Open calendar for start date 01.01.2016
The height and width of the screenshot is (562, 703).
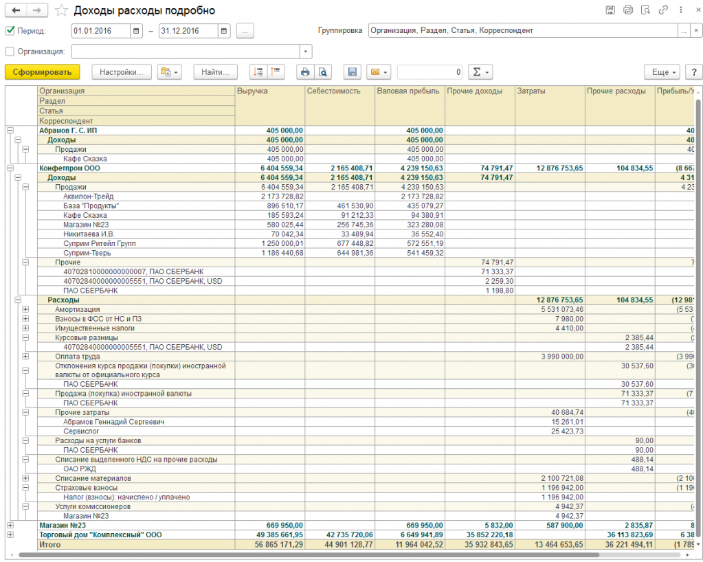tap(136, 31)
